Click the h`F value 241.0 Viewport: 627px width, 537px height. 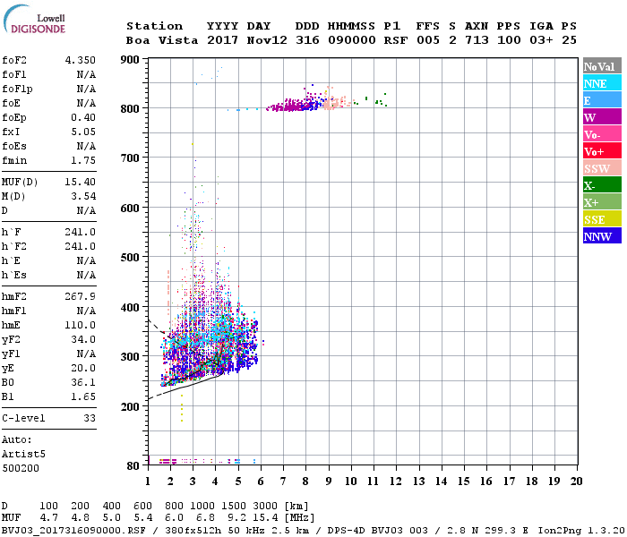81,232
